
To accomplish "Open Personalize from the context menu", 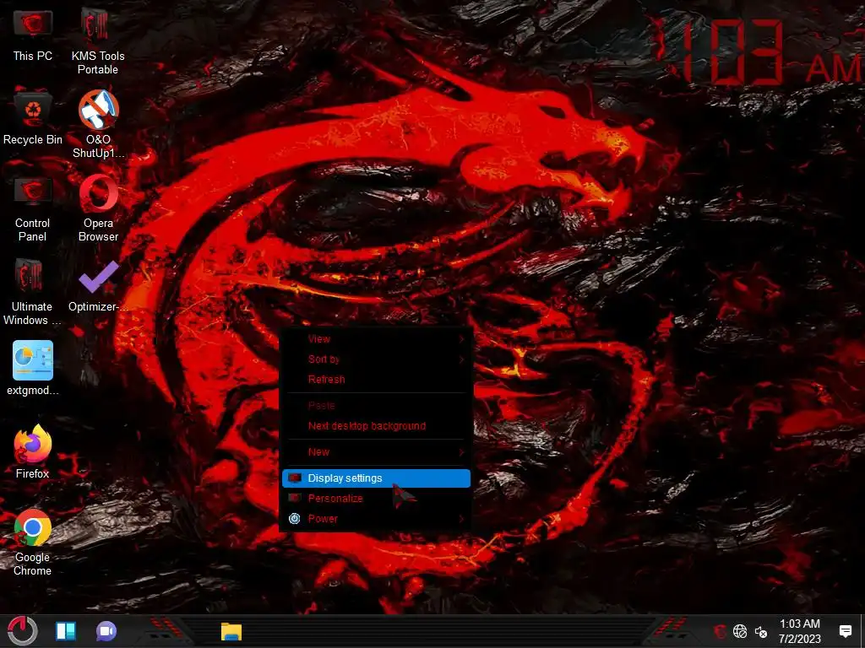I will 376,499.
